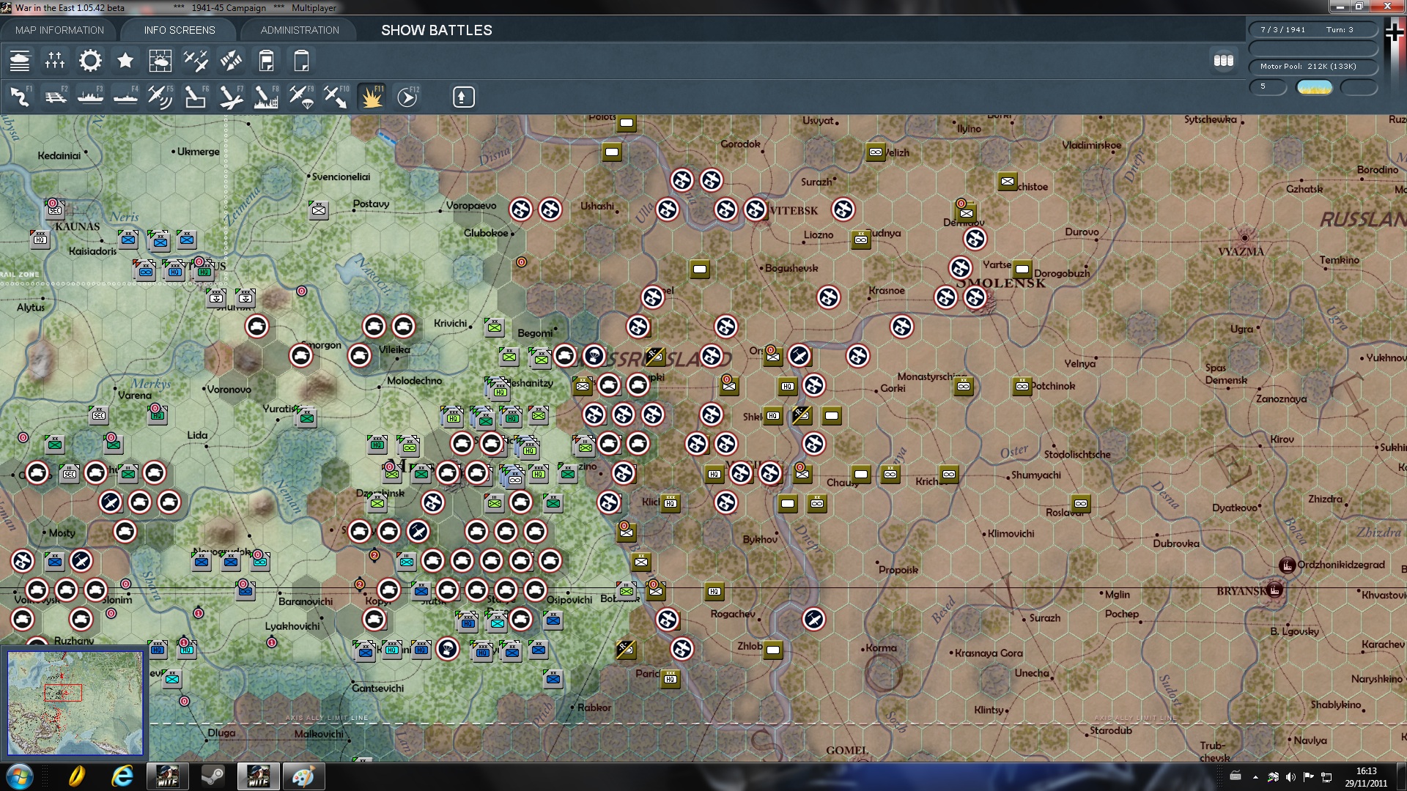Toggle the F11 show battles explosion icon
1407x791 pixels.
click(372, 97)
